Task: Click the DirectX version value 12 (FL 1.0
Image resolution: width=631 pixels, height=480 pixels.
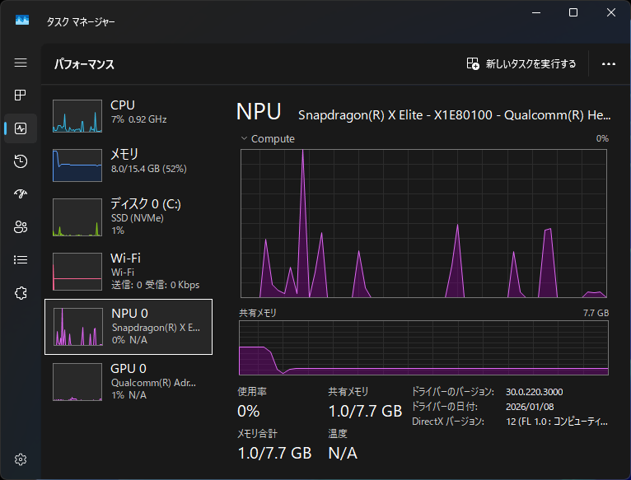Action: 557,422
